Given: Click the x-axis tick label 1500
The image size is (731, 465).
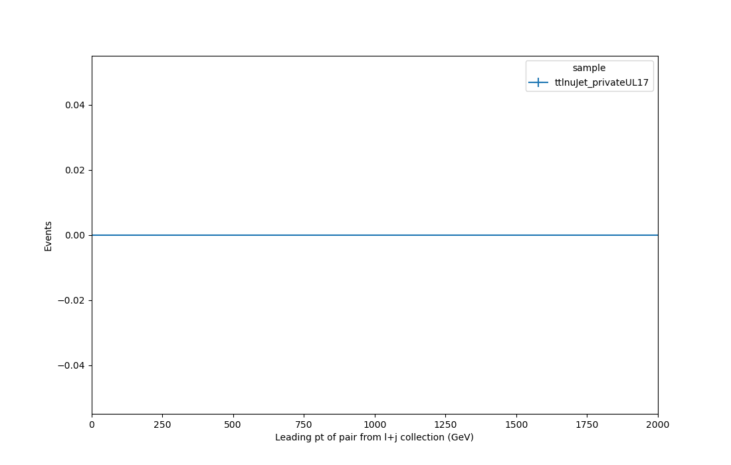Looking at the screenshot, I should [516, 424].
